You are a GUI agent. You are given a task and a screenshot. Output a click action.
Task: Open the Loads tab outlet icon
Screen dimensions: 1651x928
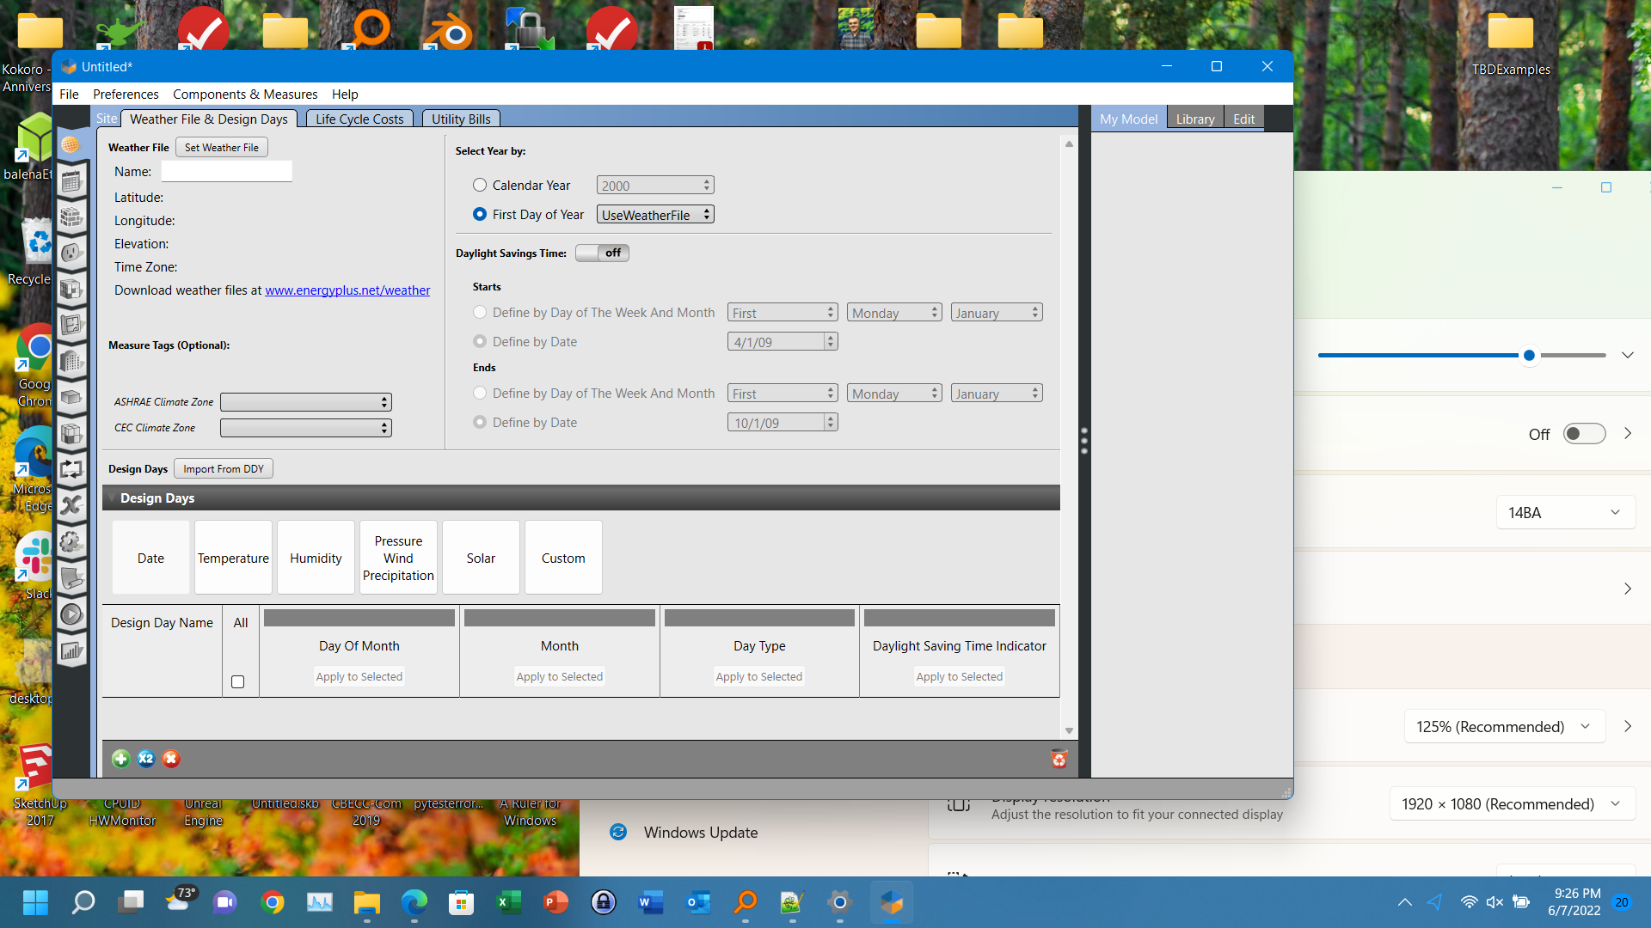point(71,253)
